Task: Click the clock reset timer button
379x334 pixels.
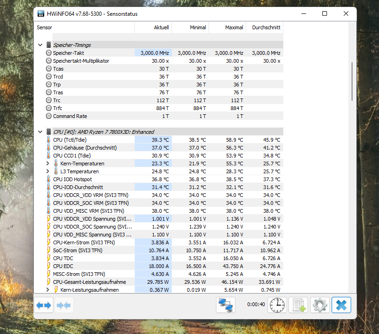Action: point(277,305)
